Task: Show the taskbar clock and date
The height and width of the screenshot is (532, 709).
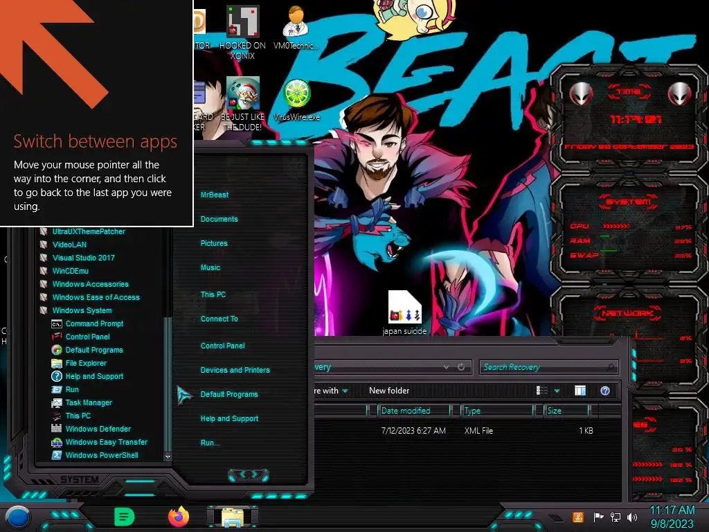Action: (x=672, y=517)
